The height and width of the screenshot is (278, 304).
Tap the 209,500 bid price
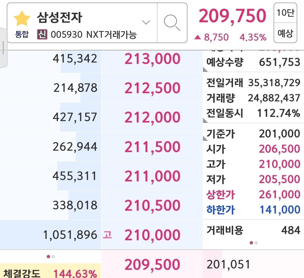[x=152, y=264]
